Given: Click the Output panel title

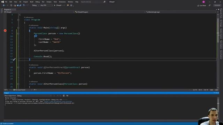Looking at the screenshot, I should click(x=6, y=93).
